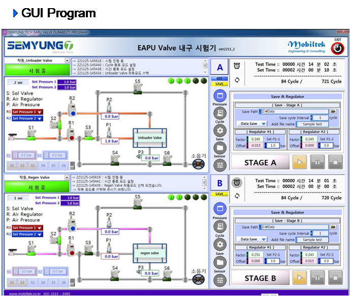The image size is (350, 296).
Task: Click the sliders icon in Stage B sidebar
Action: pyautogui.click(x=220, y=280)
